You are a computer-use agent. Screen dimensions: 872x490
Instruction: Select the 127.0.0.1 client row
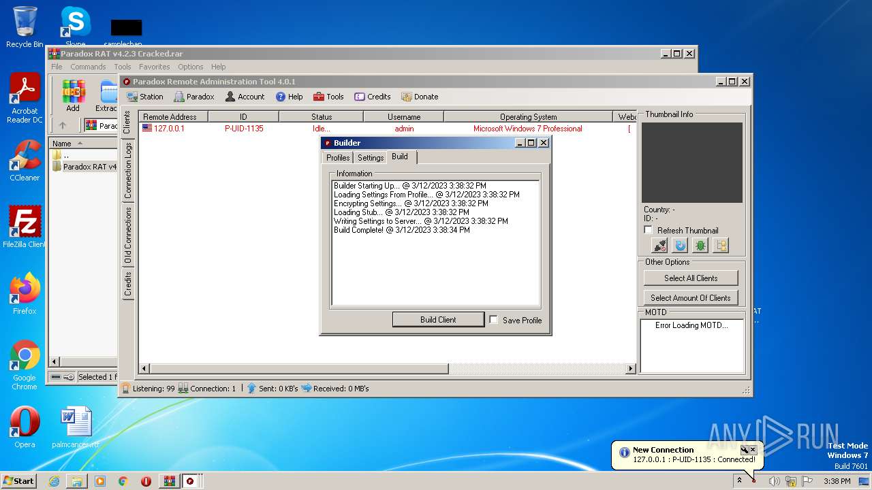point(387,128)
